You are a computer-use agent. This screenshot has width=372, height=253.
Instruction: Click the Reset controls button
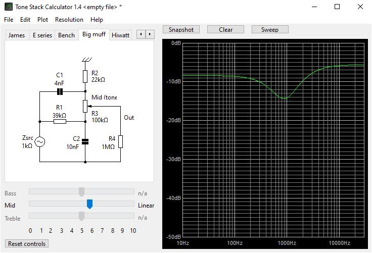(27, 244)
